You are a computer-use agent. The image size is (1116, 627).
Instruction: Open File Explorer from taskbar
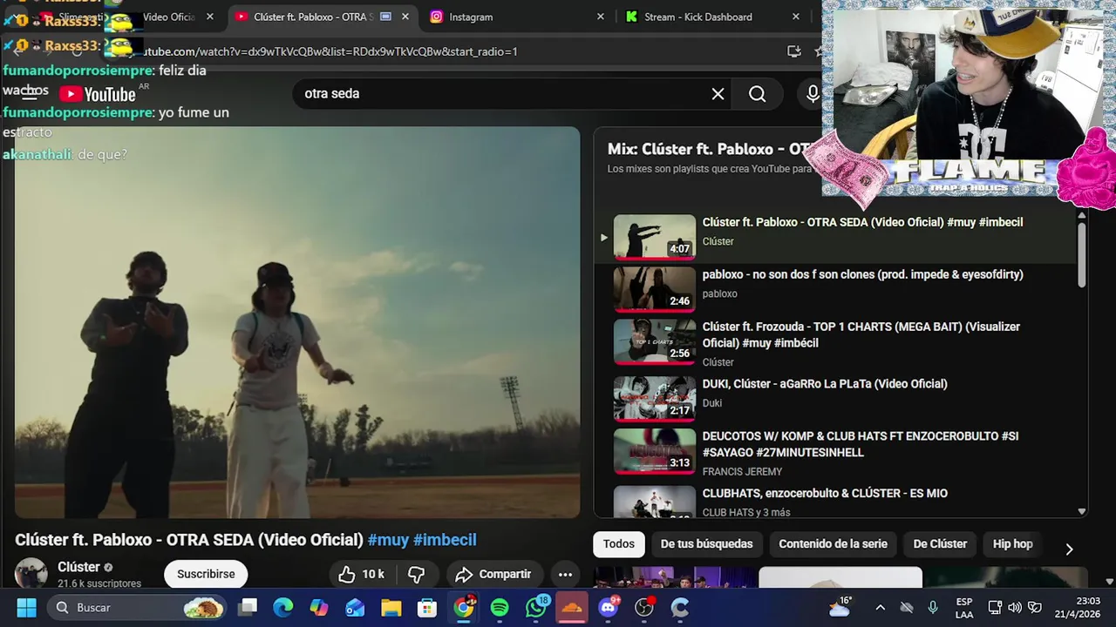(391, 607)
